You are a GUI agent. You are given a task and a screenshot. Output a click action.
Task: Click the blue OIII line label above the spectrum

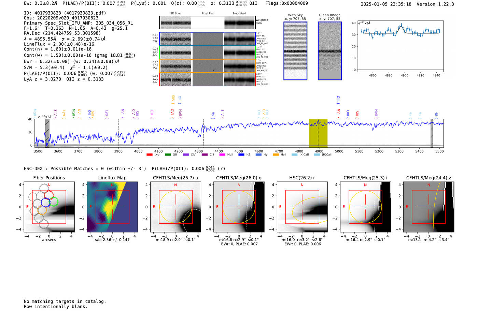(x=338, y=99)
